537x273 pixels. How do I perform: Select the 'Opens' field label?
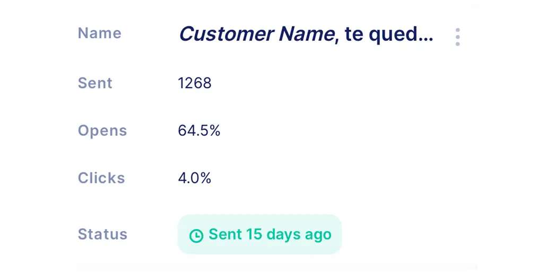pyautogui.click(x=102, y=131)
